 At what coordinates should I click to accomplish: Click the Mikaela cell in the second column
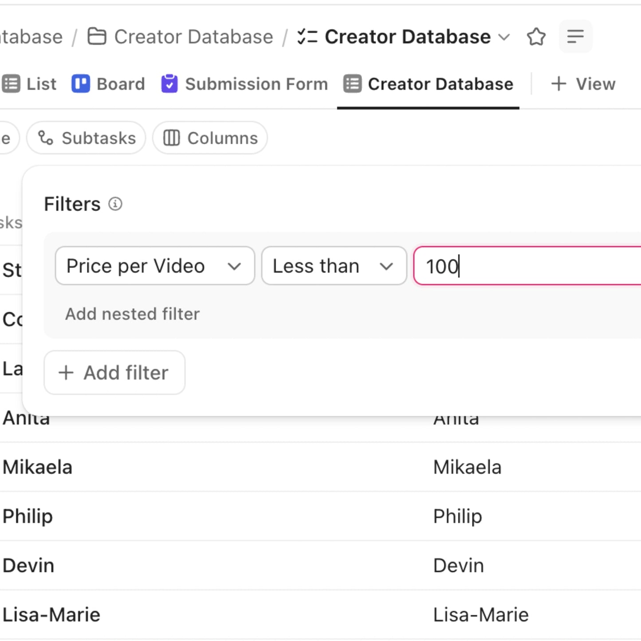[x=467, y=467]
